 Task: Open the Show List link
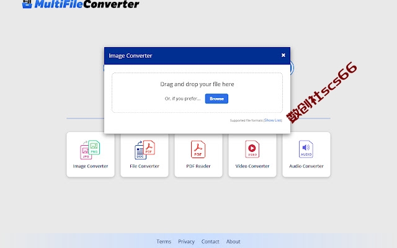click(273, 120)
